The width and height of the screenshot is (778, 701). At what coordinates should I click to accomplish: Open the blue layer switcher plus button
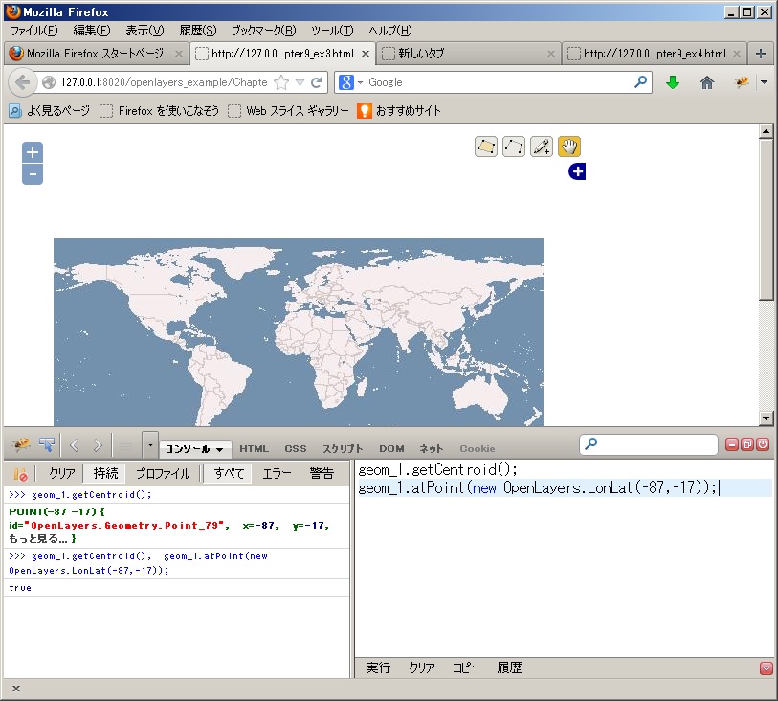(576, 171)
